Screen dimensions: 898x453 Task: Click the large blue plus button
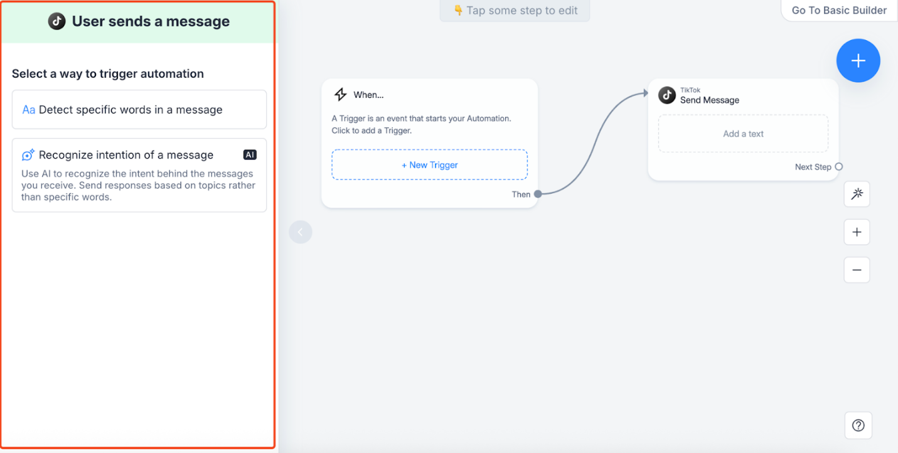tap(858, 60)
